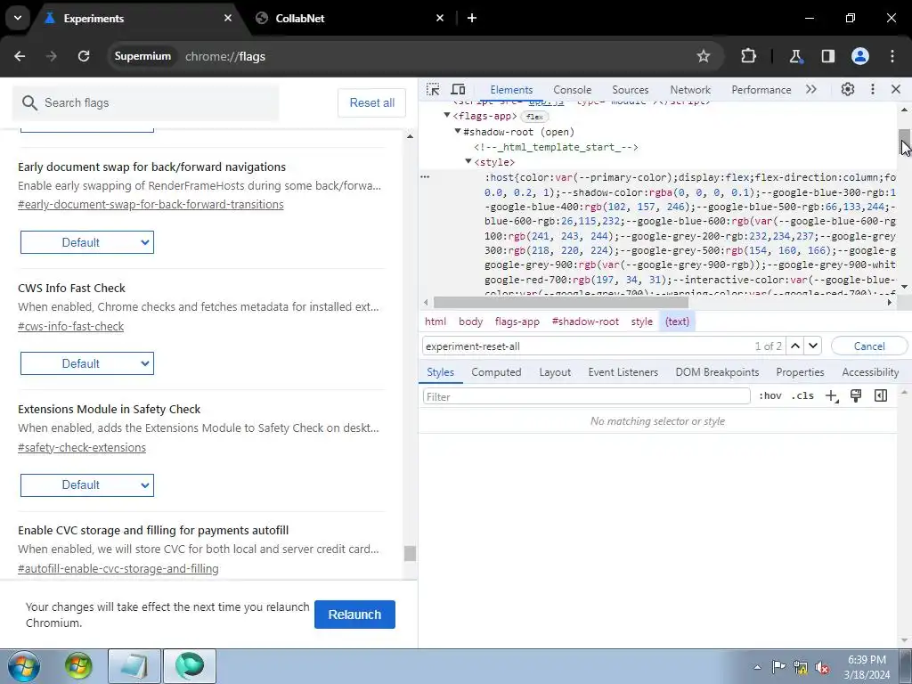Screen dimensions: 912x684
Task: Show more DevTools tabs via double chevron
Action: [811, 90]
